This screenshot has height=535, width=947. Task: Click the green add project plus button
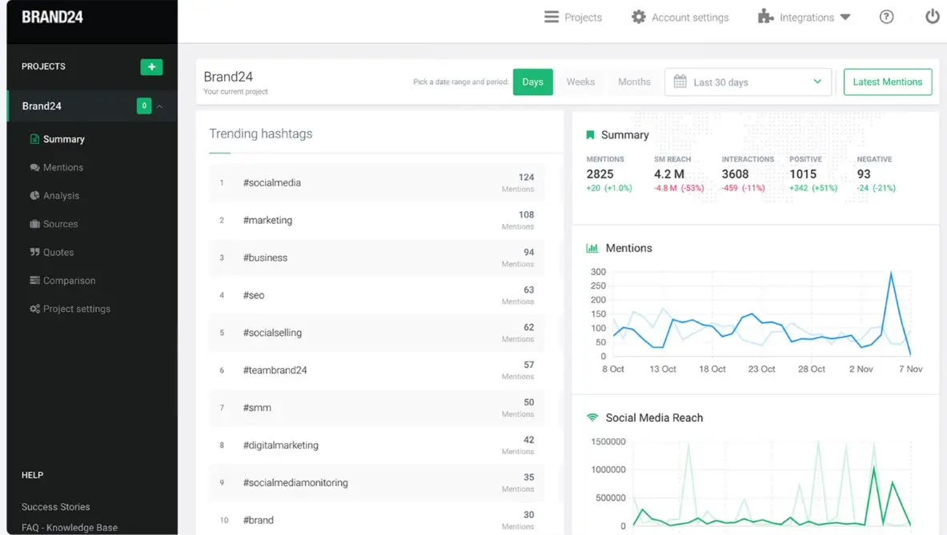(x=151, y=67)
